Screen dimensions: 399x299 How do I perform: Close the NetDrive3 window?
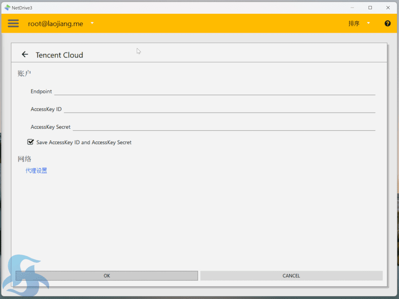388,8
